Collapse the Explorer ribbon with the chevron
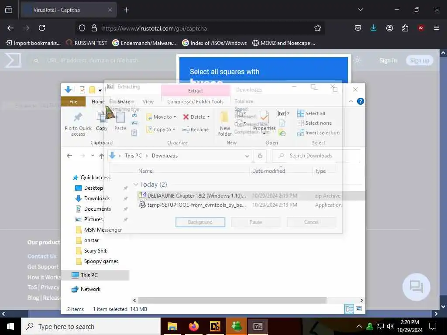447x335 pixels. pos(351,101)
